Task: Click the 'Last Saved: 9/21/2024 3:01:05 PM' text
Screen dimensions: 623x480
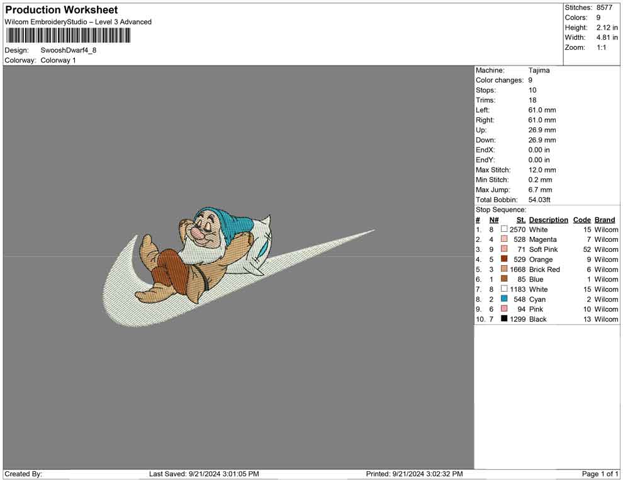Action: (204, 474)
